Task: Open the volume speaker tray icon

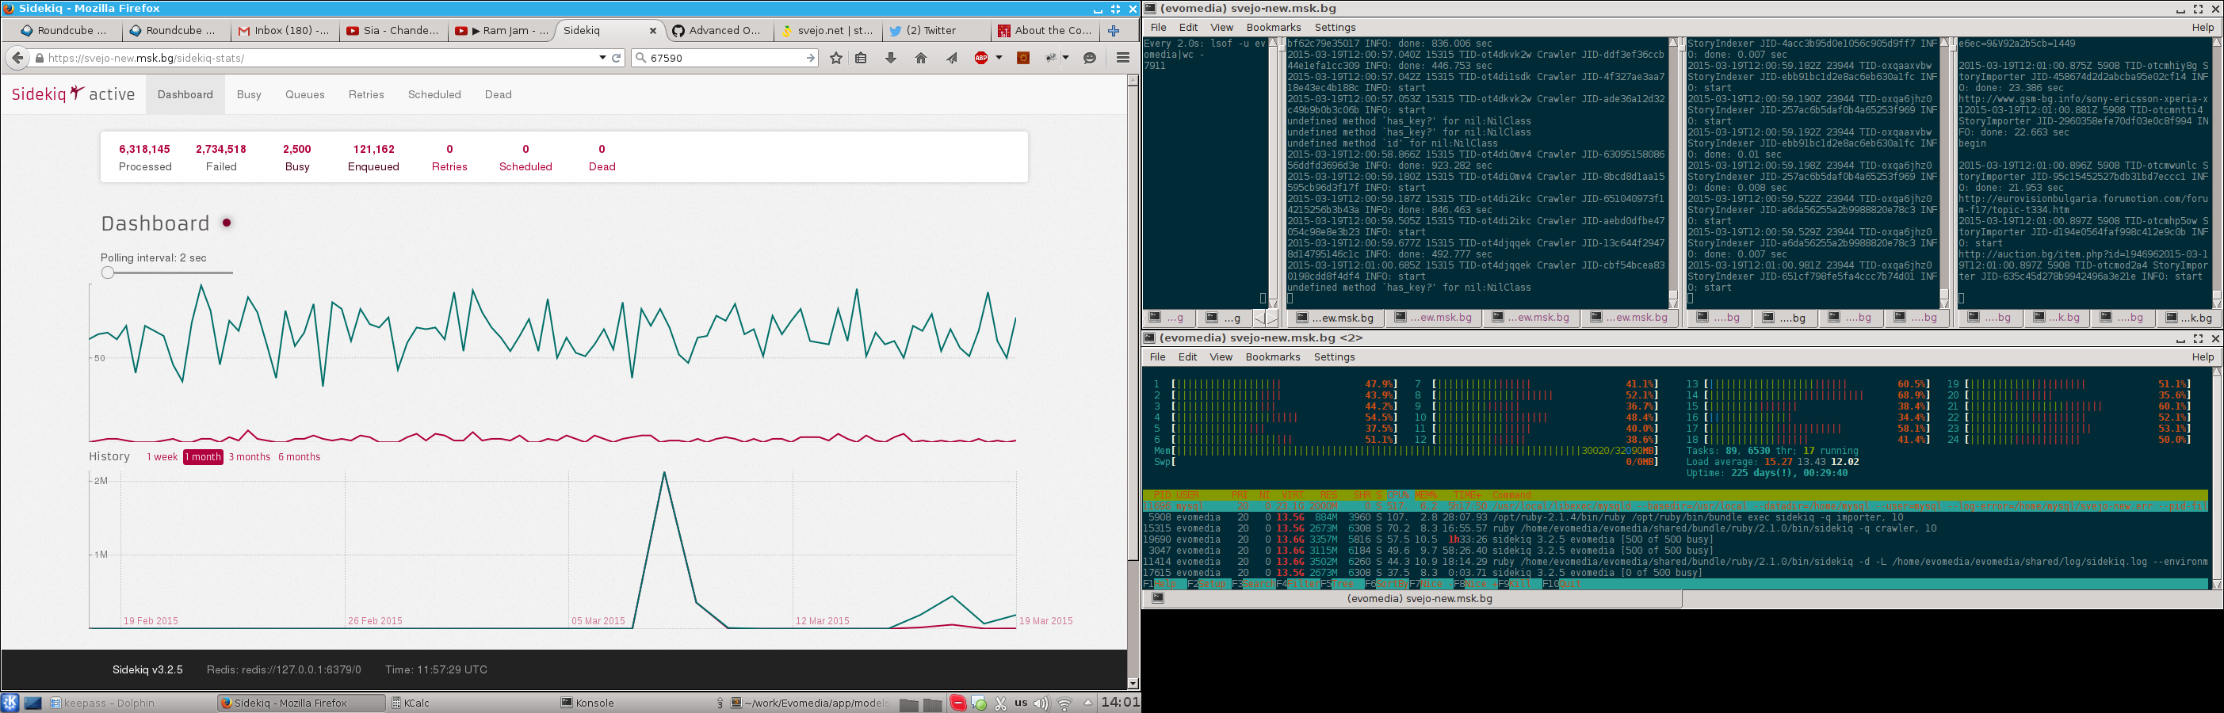Action: click(x=1042, y=703)
